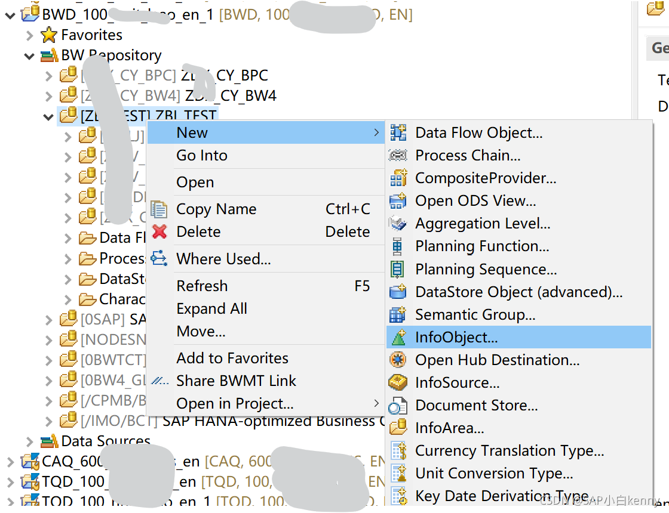669x513 pixels.
Task: Click the Data Sources icon
Action: click(x=49, y=441)
